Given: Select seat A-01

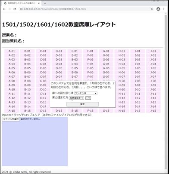Looking at the screenshot, I should click(x=12, y=51).
